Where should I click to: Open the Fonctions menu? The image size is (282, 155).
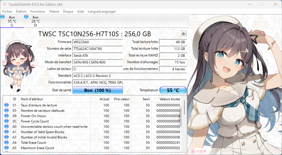coord(38,12)
